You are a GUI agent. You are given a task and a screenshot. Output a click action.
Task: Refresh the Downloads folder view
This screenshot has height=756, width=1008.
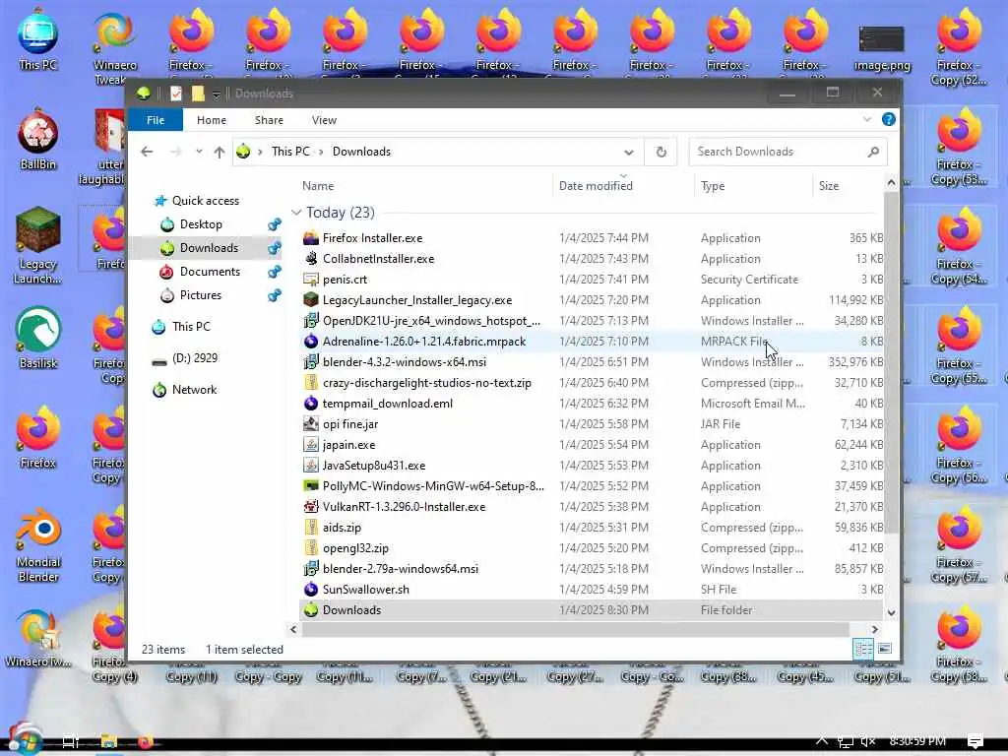coord(661,153)
